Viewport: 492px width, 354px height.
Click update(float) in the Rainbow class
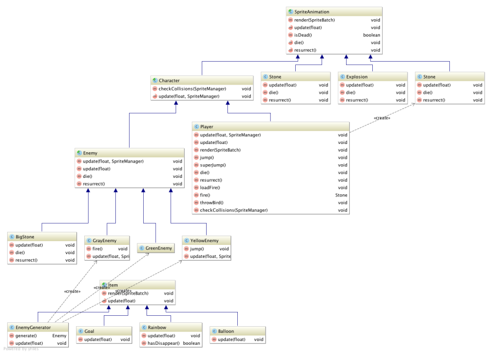(161, 335)
